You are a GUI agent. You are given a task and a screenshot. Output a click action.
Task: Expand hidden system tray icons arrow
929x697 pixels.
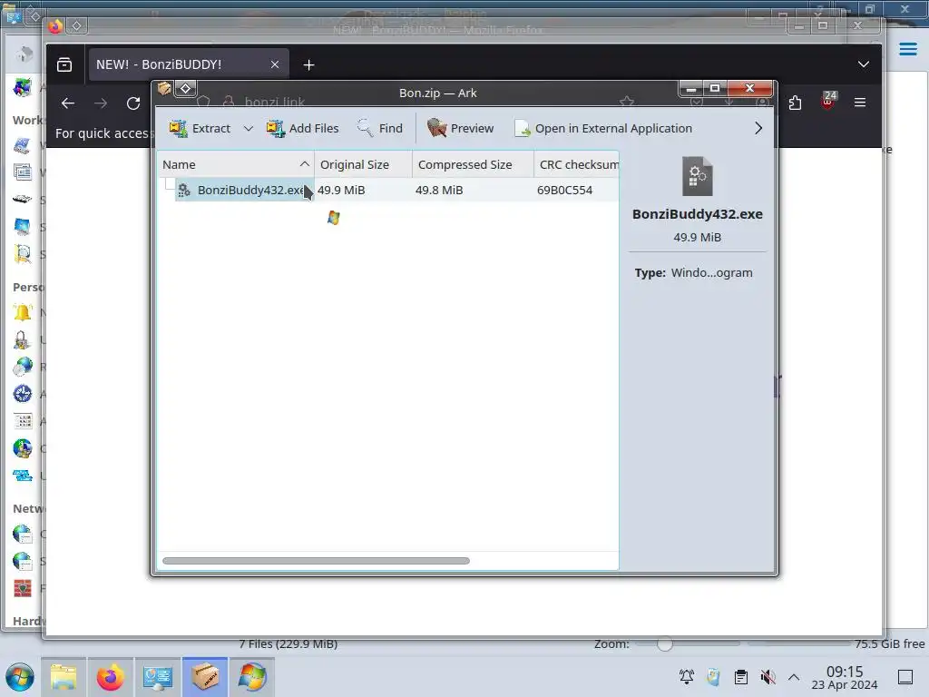coord(794,677)
